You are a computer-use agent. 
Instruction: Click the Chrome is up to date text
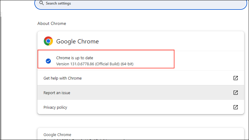pyautogui.click(x=74, y=58)
